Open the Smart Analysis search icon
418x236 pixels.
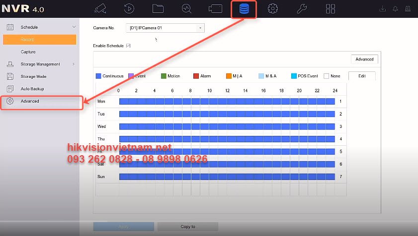186,8
